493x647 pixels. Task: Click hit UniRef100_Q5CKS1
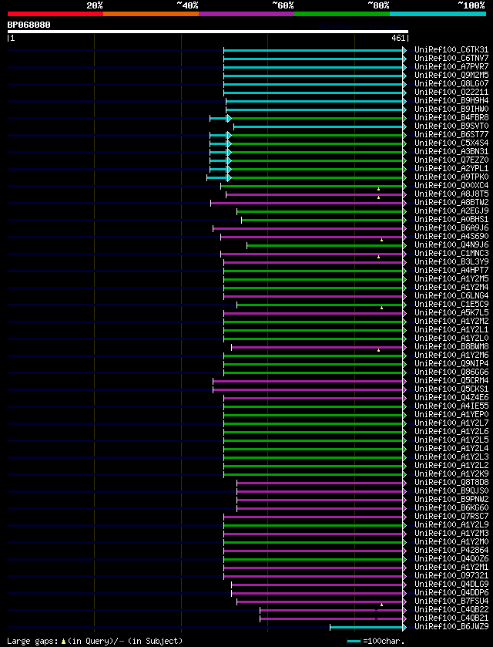(x=451, y=389)
